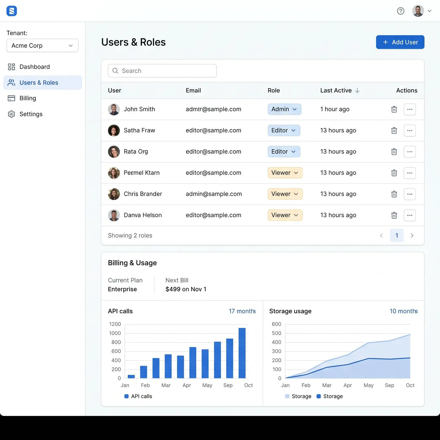440x440 pixels.
Task: Delete Permel Ktarn with trash icon
Action: click(x=394, y=173)
